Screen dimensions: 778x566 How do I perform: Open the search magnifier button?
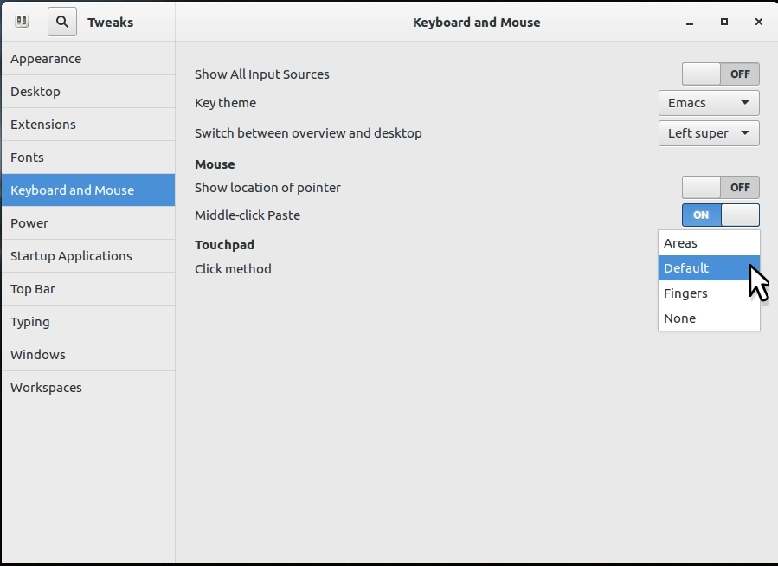pos(62,22)
